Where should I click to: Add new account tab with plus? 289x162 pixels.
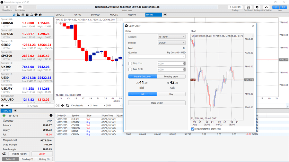(x=15, y=110)
